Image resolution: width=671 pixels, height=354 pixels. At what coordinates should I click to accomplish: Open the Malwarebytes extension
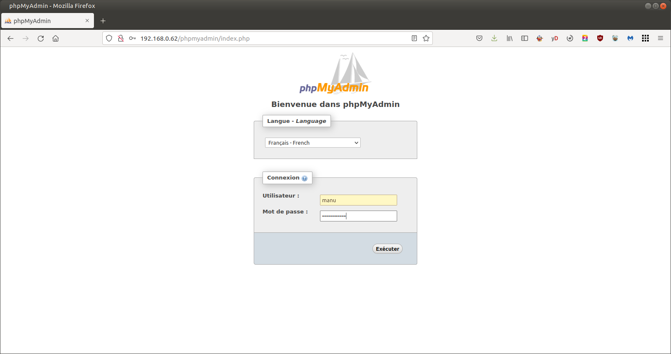coord(630,38)
